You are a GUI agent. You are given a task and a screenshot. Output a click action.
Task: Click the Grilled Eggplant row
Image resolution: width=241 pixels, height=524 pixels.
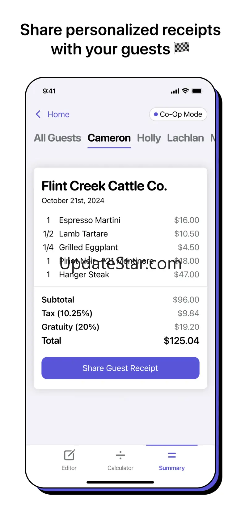[120, 247]
